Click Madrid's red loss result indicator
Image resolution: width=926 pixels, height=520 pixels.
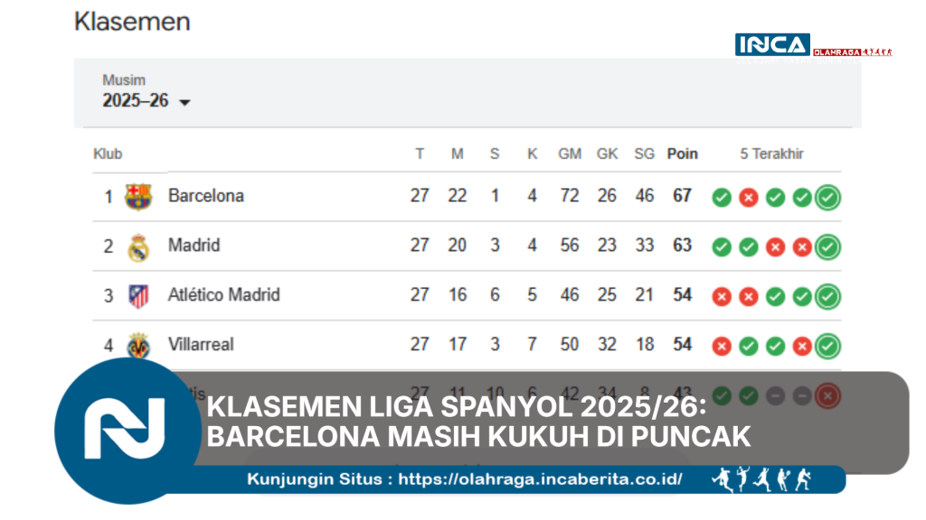[x=774, y=246]
